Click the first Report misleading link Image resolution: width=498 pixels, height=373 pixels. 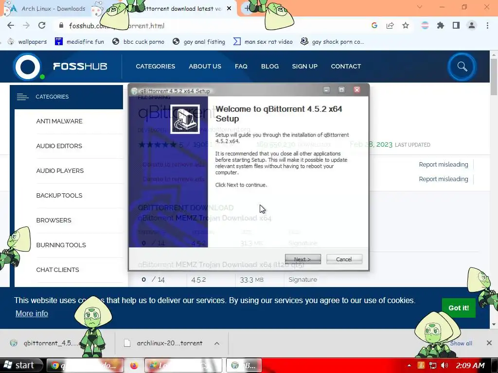[x=444, y=164]
